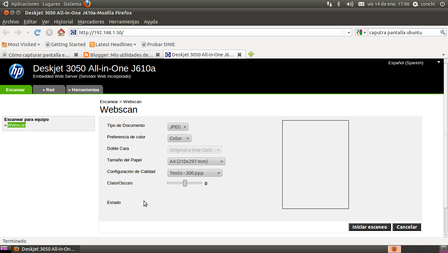Open the Aplicaciones panel menu
448x253 pixels.
coord(25,4)
